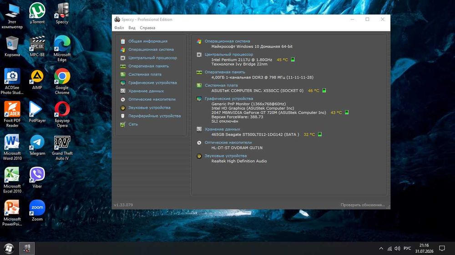
Task: Open Хранение данных summary heading link
Action: (222, 129)
